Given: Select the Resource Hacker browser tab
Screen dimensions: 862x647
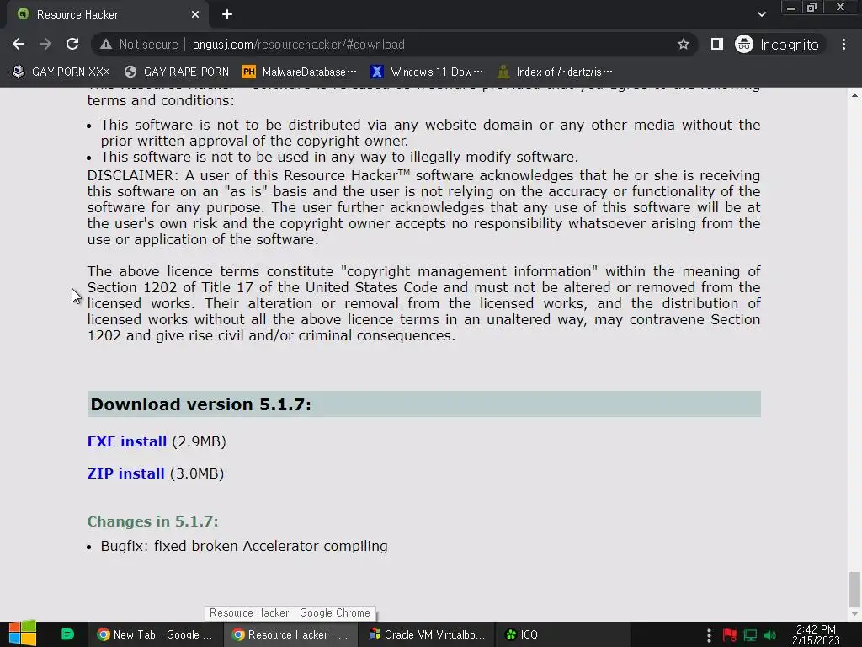Looking at the screenshot, I should 107,15.
